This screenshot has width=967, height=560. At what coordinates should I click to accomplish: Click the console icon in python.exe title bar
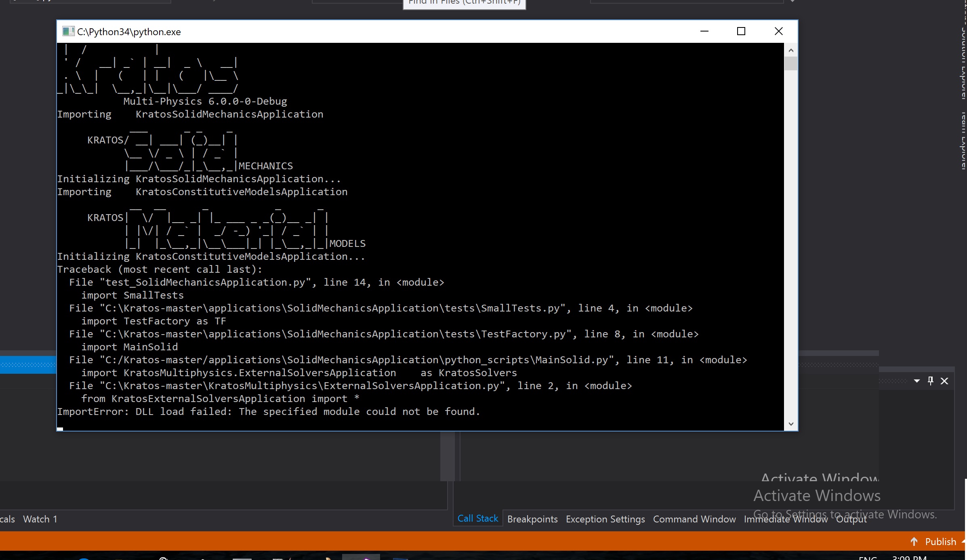pyautogui.click(x=68, y=31)
